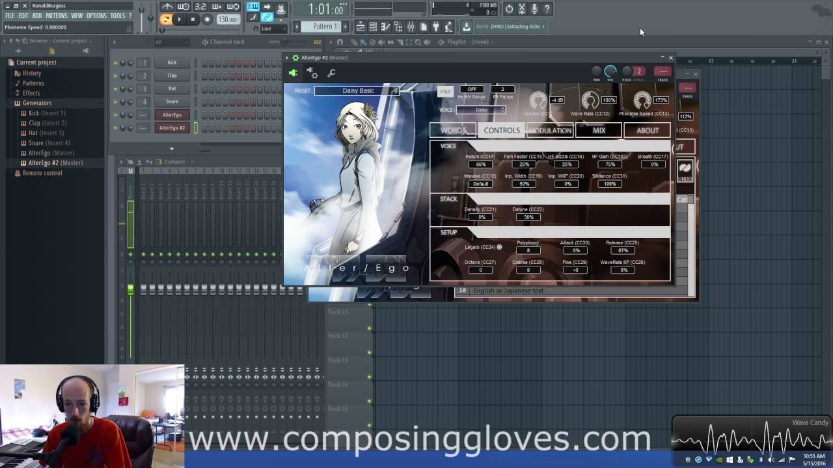Toggle typing keyboard to piano icon

tap(253, 7)
